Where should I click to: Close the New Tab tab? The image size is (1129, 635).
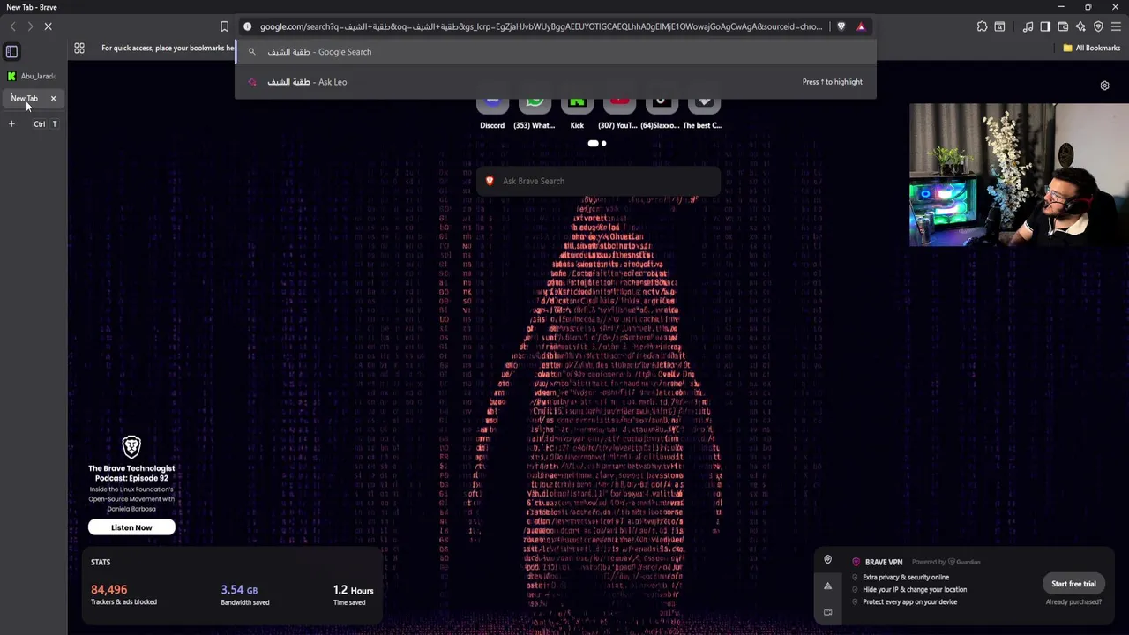pos(53,98)
